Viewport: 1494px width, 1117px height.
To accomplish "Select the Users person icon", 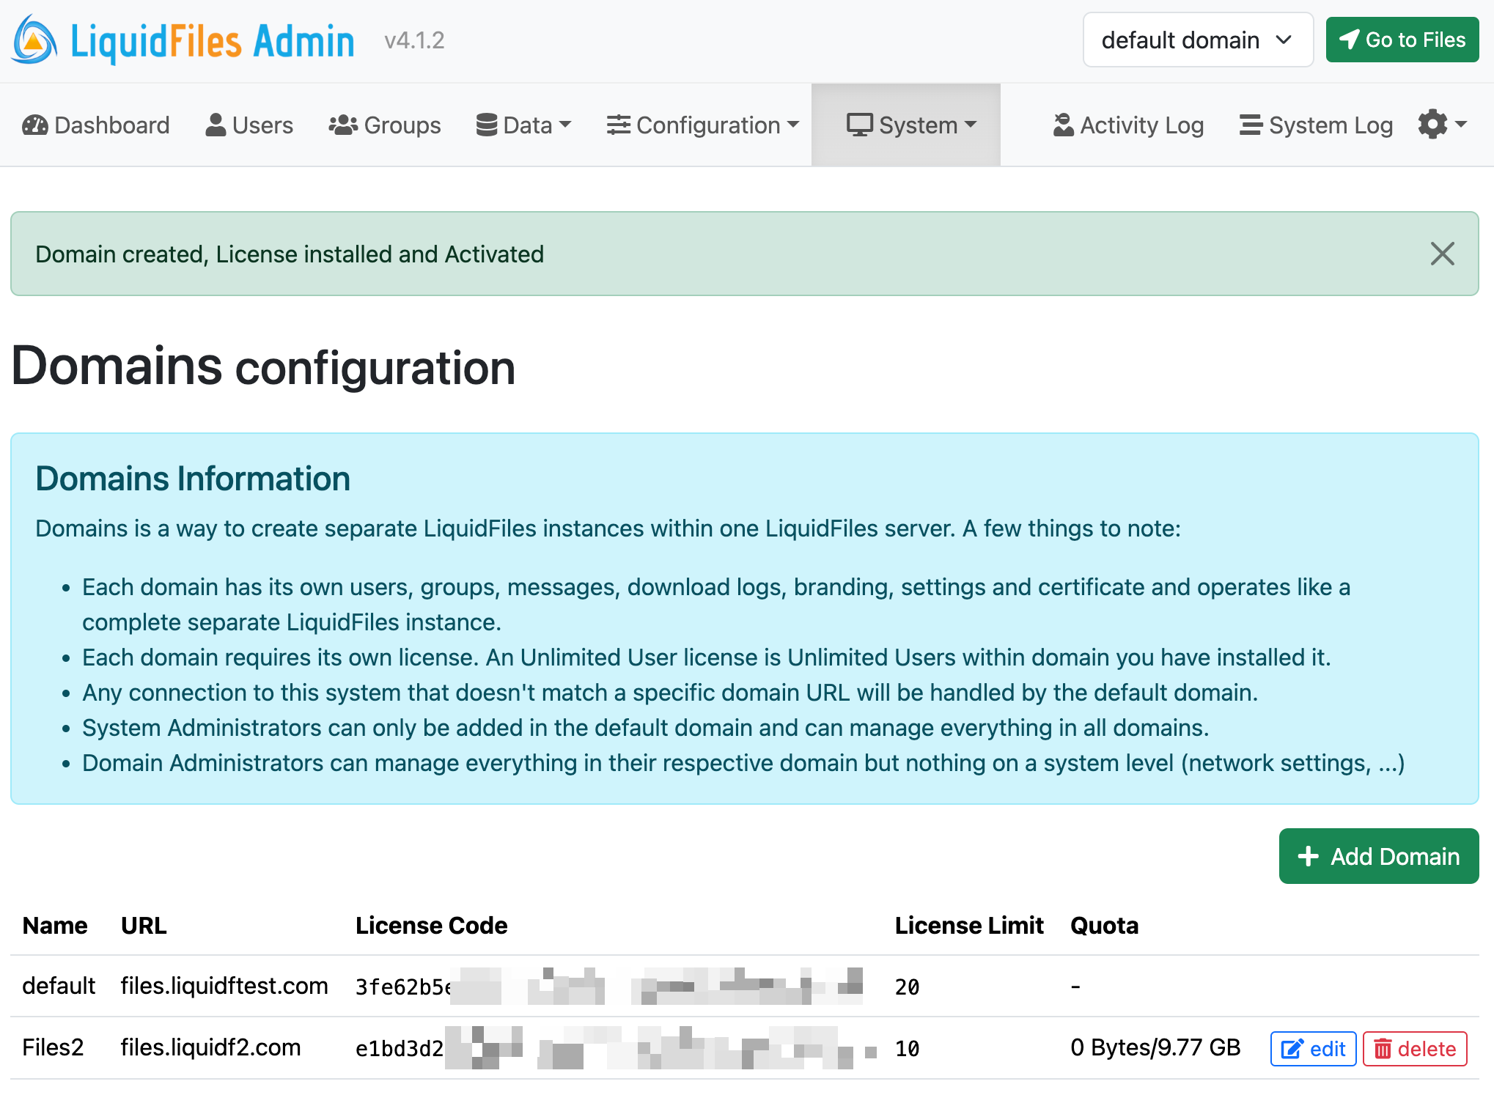I will pyautogui.click(x=215, y=125).
